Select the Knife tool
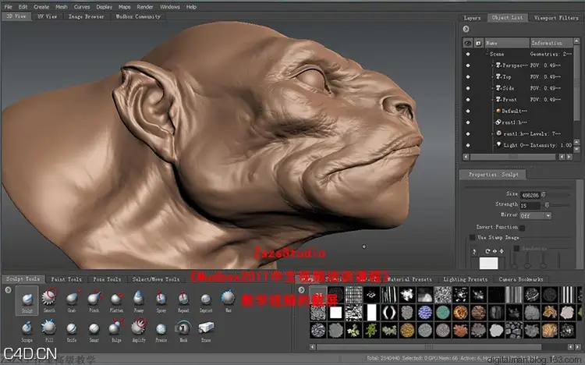This screenshot has height=365, width=585. point(71,331)
